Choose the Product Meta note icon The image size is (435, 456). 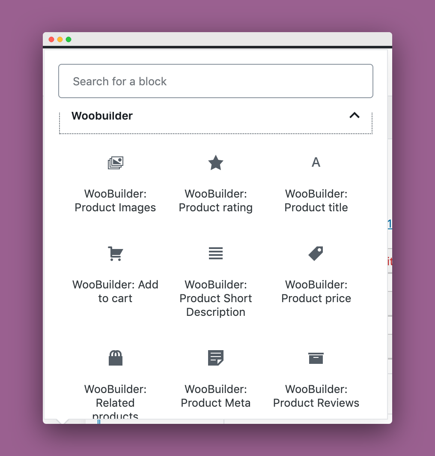click(216, 358)
